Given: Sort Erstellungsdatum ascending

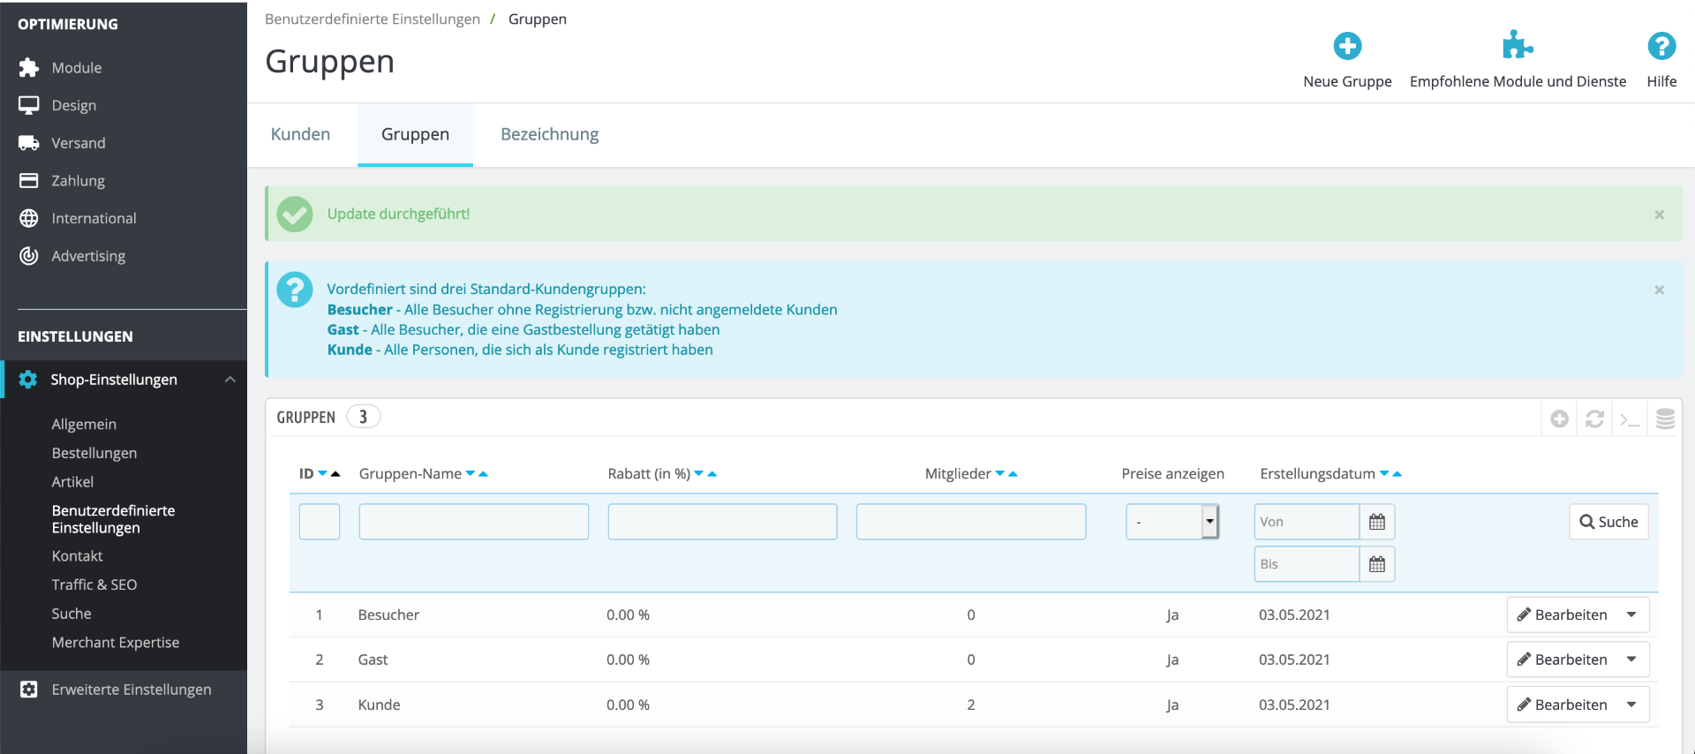Looking at the screenshot, I should click(1397, 474).
